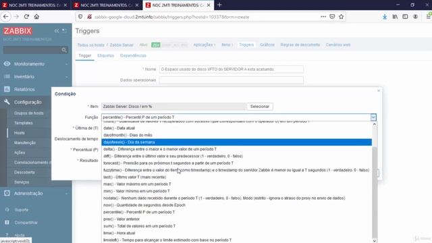Reload the page with the refresh icon
This screenshot has width=432, height=243.
click(26, 16)
